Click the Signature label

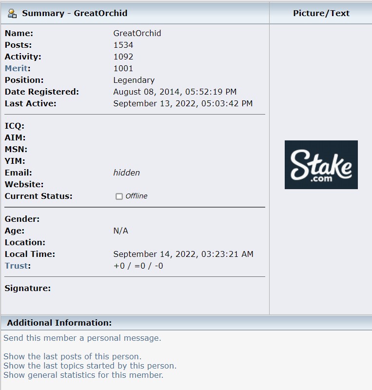pos(28,288)
